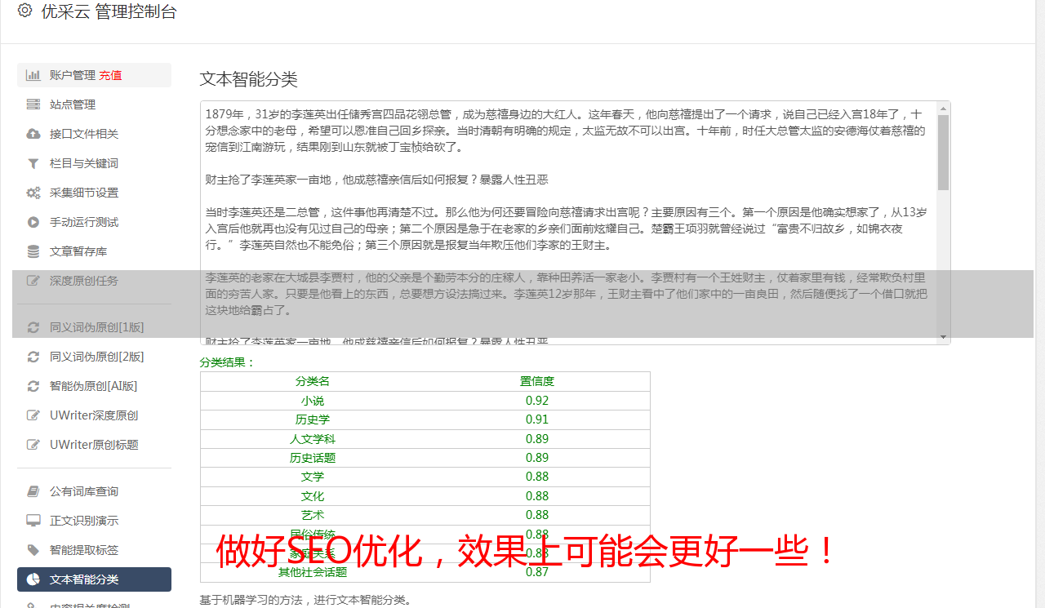Screen dimensions: 1045x608
Task: Click the textarea scrollbar down arrow
Action: [943, 337]
